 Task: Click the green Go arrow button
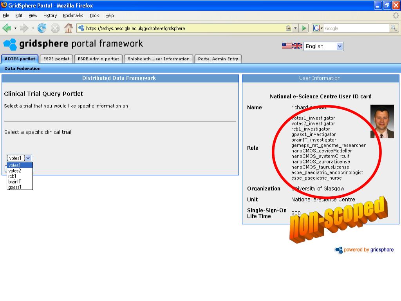click(304, 28)
